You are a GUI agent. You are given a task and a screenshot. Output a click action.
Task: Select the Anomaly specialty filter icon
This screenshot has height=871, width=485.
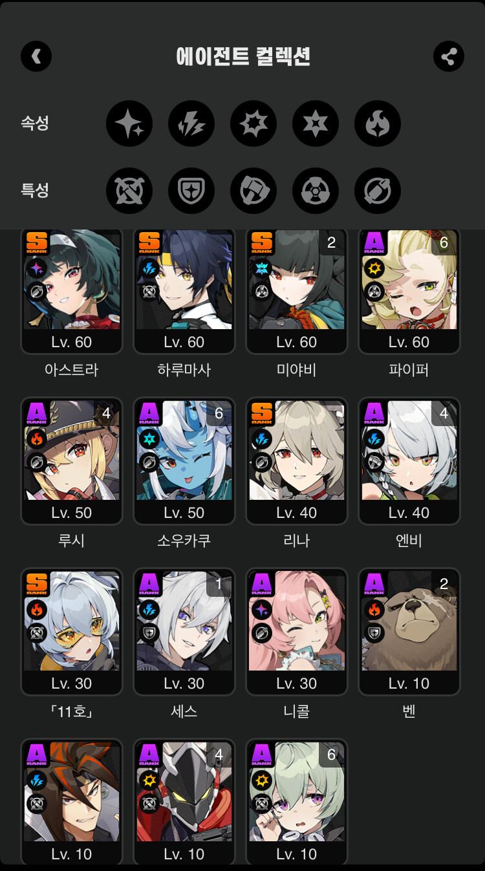[316, 191]
